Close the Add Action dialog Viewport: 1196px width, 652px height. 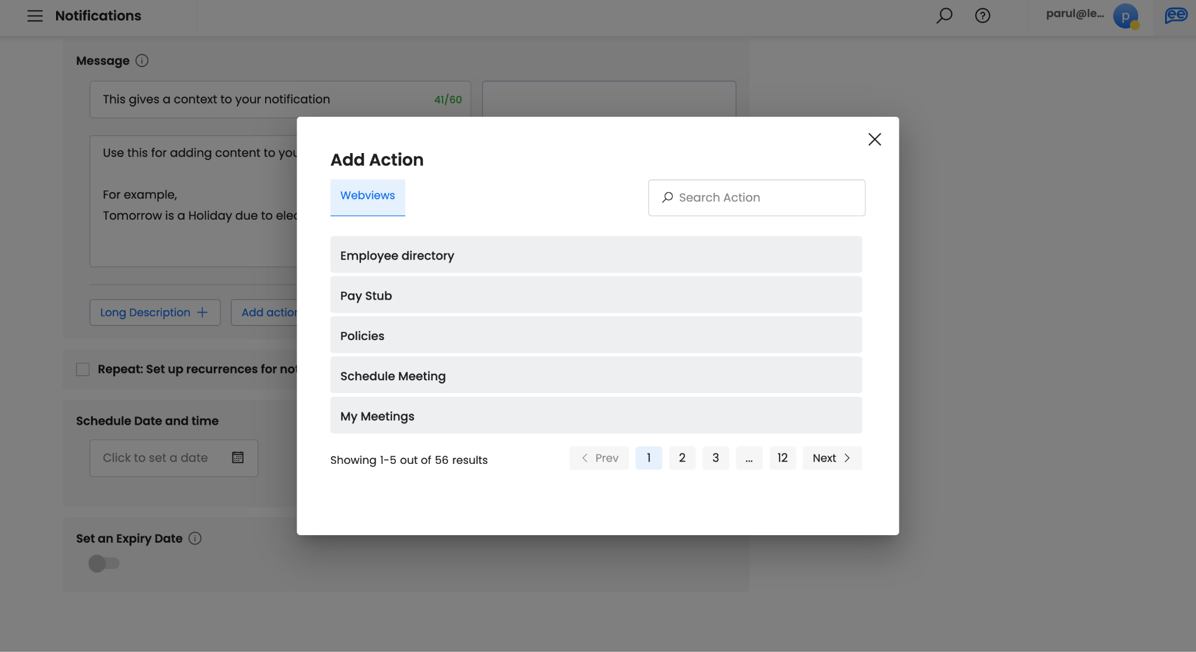click(x=874, y=140)
